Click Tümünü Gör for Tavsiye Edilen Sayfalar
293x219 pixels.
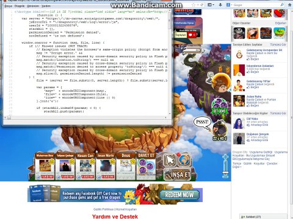pos(278,44)
